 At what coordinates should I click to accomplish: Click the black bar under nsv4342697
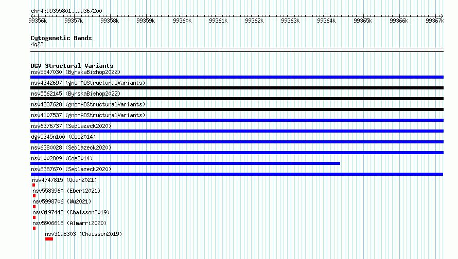coord(237,88)
